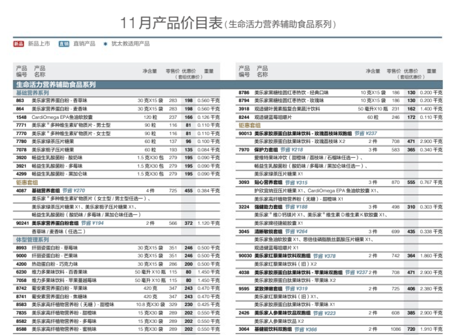Click the red 新品 badge in the legend
This screenshot has width=455, height=335.
[x=19, y=44]
